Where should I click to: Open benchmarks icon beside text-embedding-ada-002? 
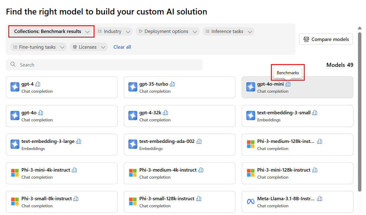tap(199, 141)
